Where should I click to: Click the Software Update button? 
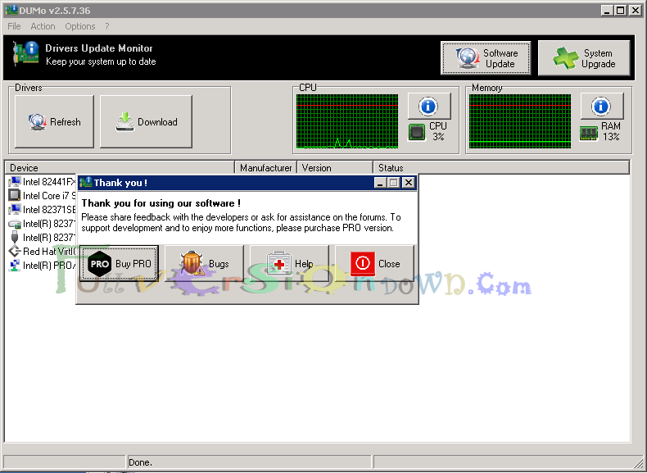click(486, 58)
